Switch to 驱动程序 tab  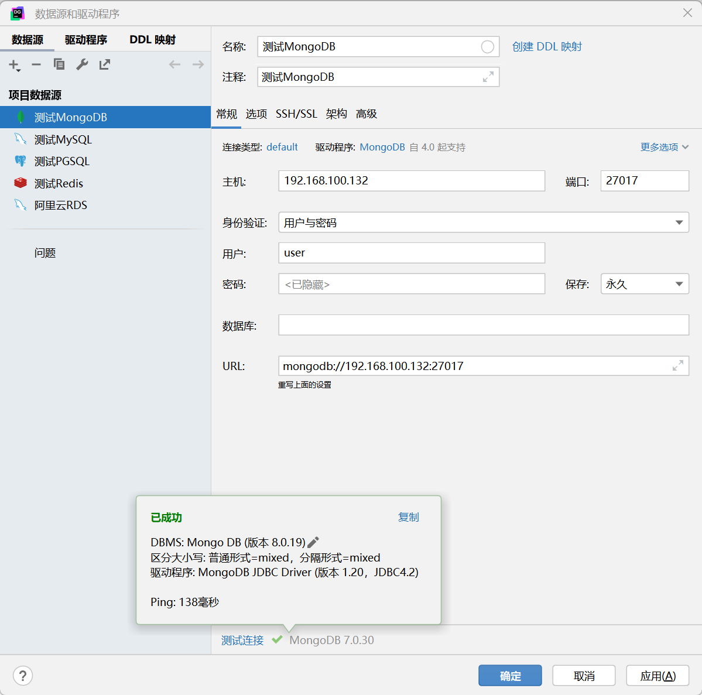click(86, 40)
